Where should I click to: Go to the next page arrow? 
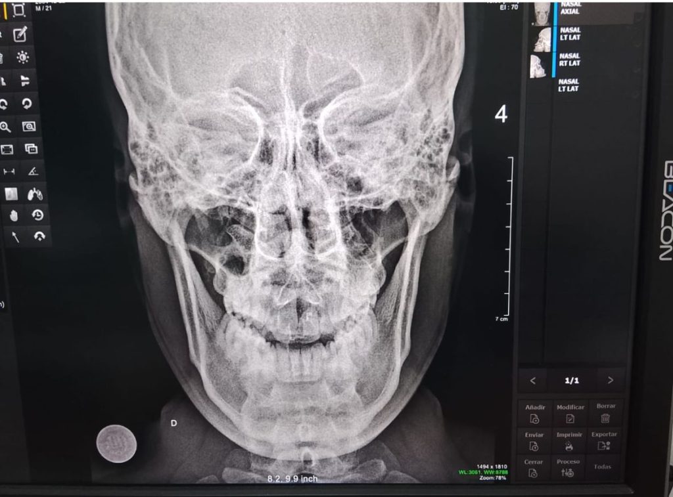[x=610, y=380]
